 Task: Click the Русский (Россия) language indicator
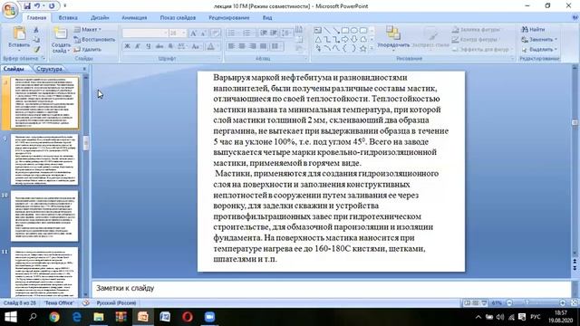click(x=116, y=302)
